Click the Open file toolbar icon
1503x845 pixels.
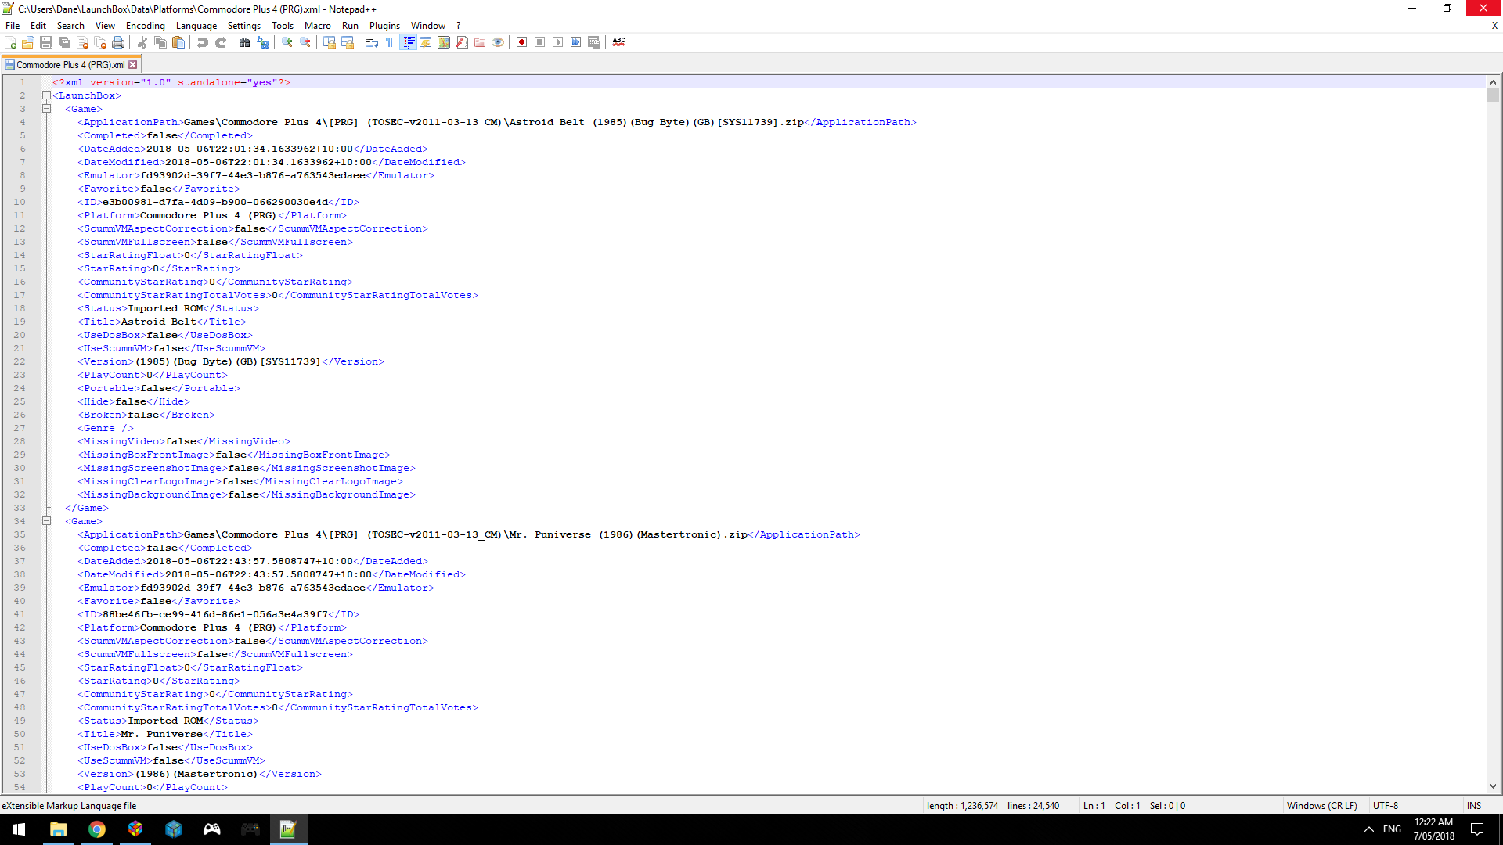pyautogui.click(x=28, y=42)
